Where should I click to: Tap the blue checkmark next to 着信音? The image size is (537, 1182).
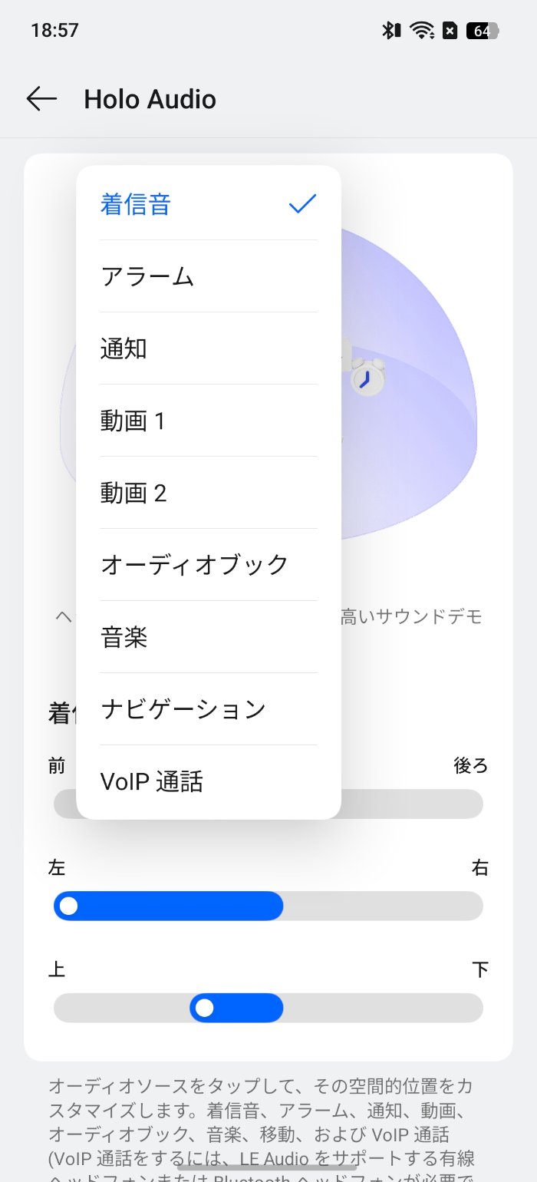click(303, 203)
